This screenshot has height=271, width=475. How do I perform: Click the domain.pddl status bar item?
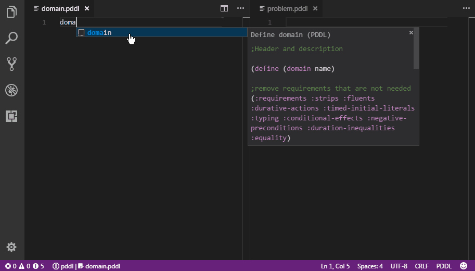[x=99, y=266]
